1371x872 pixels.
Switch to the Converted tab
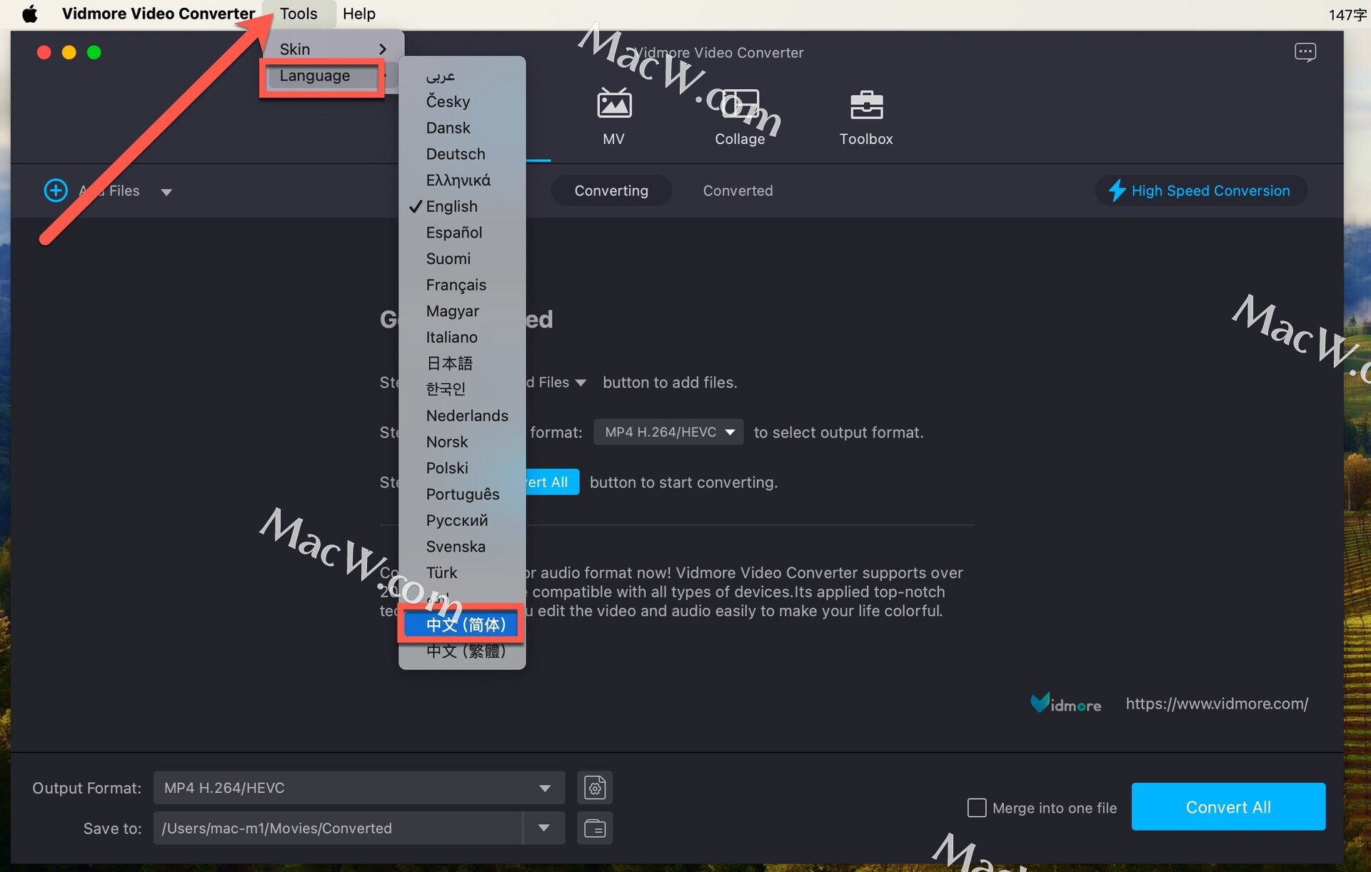[738, 191]
